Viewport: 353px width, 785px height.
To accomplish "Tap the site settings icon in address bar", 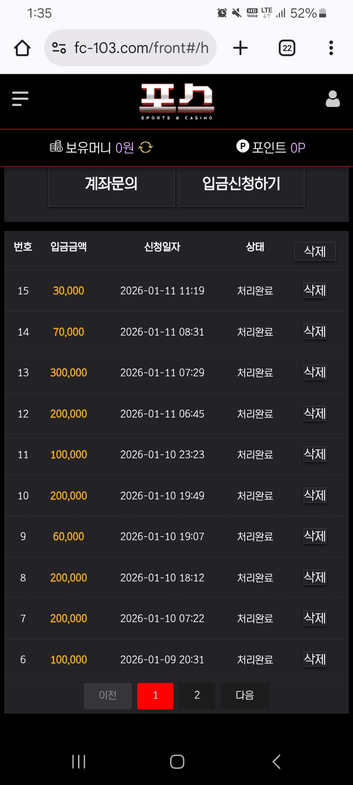I will click(59, 48).
